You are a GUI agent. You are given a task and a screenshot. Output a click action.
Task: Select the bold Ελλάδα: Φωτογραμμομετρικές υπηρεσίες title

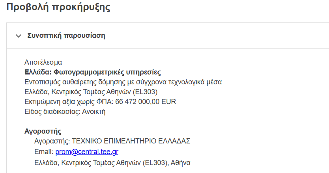(x=92, y=72)
